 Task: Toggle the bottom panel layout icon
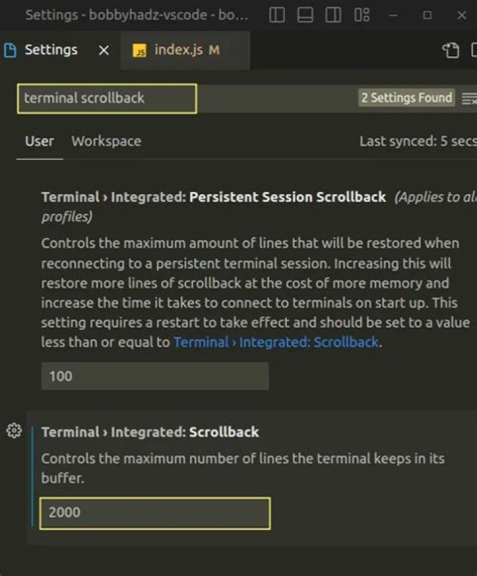pos(305,15)
